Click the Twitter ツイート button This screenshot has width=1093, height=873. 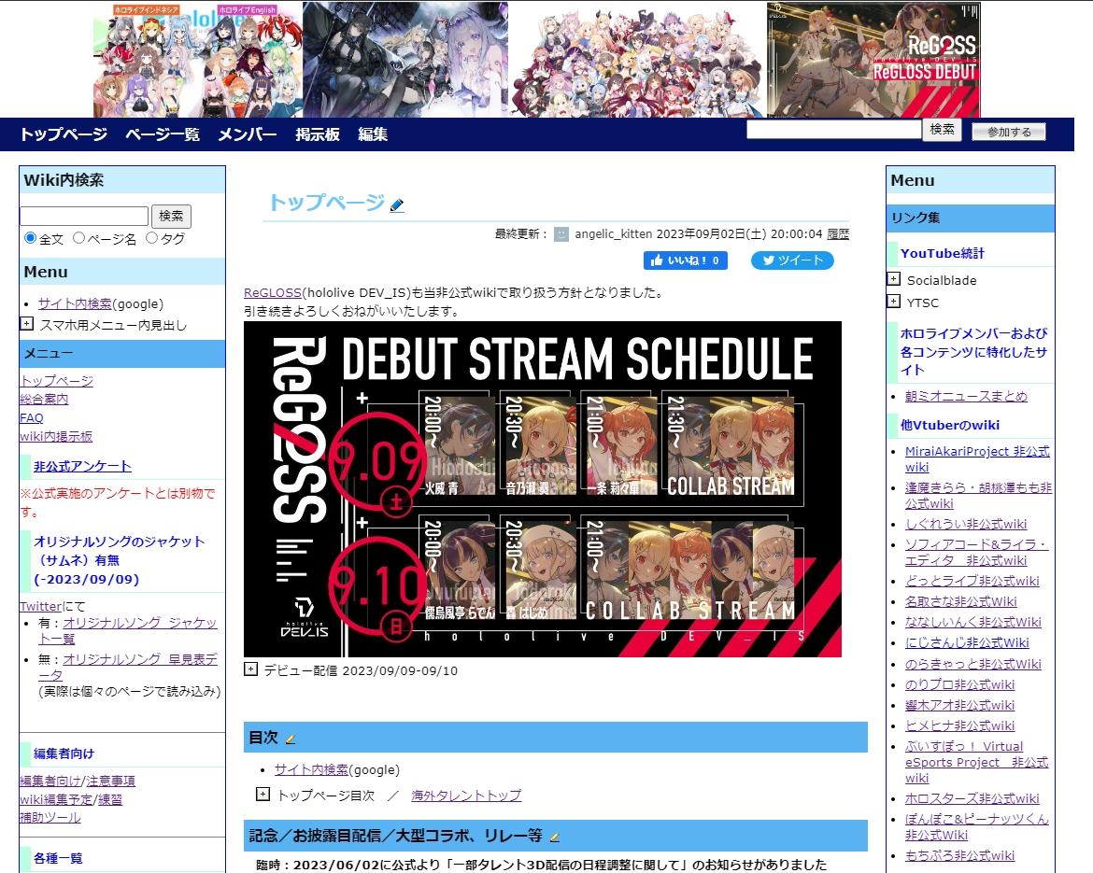pos(792,260)
